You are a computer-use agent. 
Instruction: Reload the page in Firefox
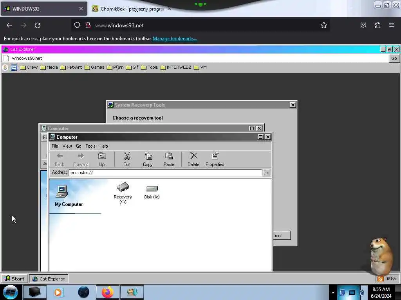tap(38, 25)
